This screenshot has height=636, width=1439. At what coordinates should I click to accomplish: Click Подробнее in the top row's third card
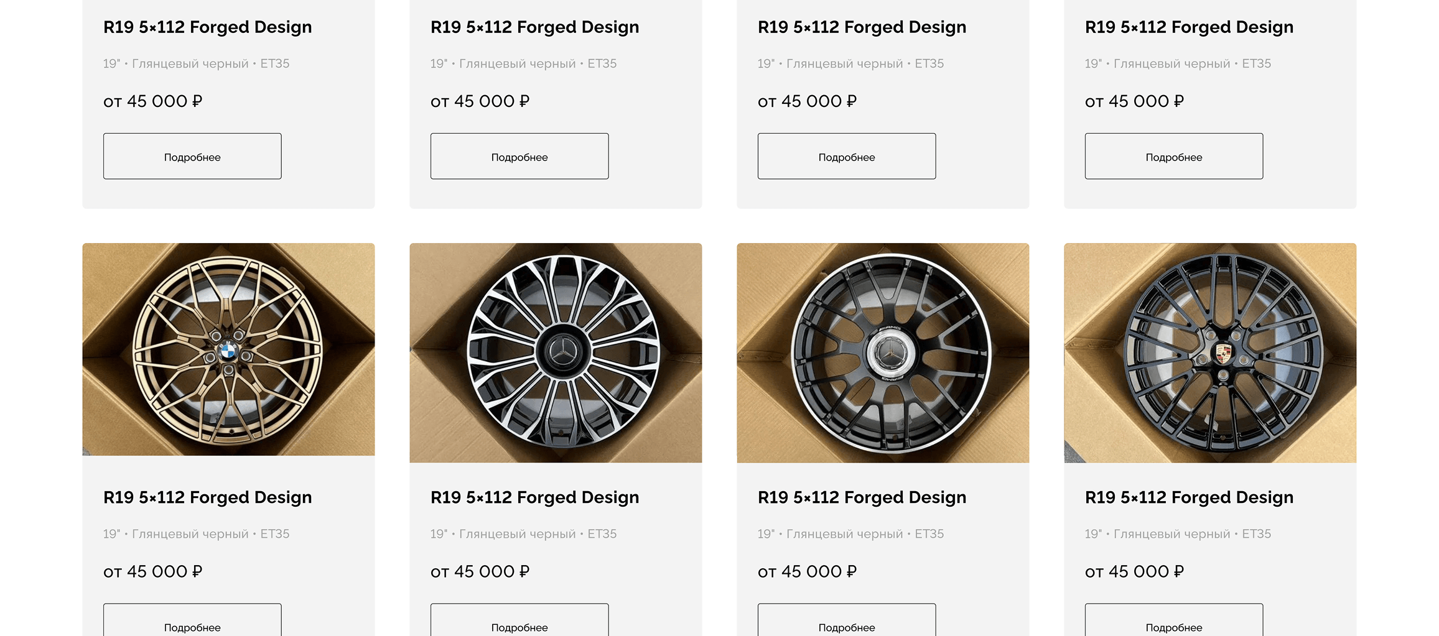tap(847, 157)
